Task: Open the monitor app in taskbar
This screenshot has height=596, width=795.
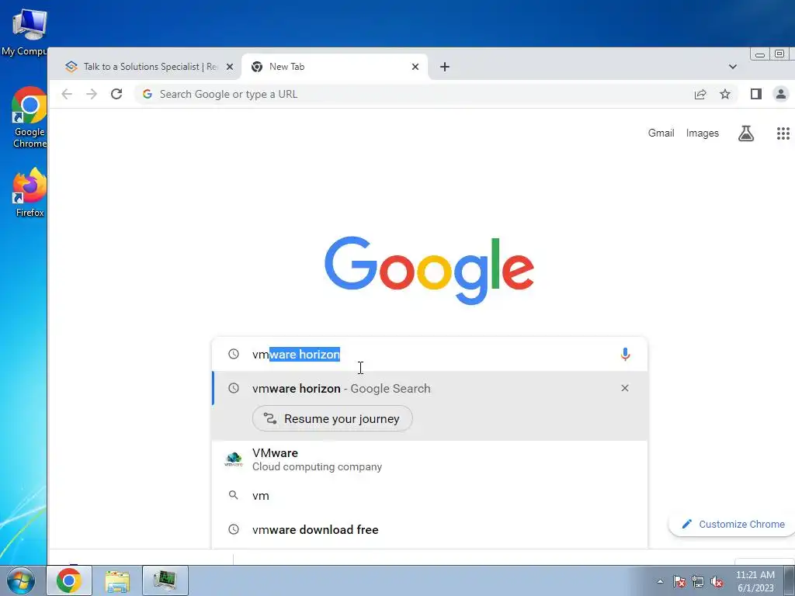Action: 165,580
